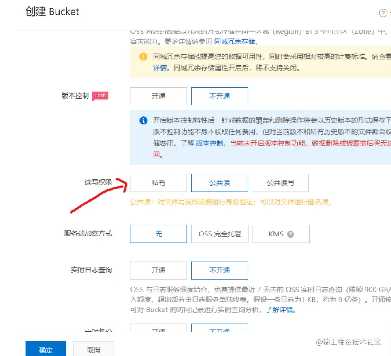The width and height of the screenshot is (391, 356).
Task: Click the 创建 Bucket title text
Action: click(x=52, y=12)
